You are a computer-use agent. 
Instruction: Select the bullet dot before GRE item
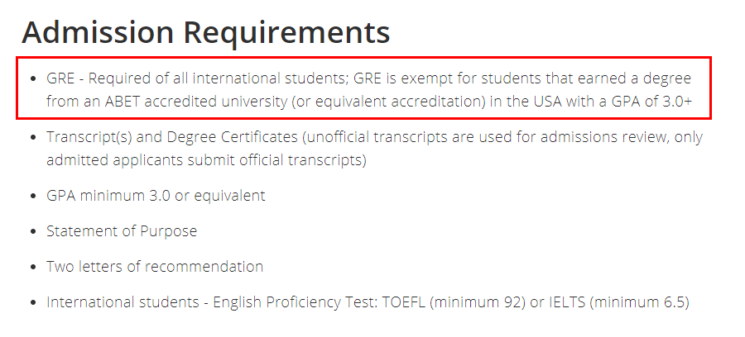click(x=33, y=78)
